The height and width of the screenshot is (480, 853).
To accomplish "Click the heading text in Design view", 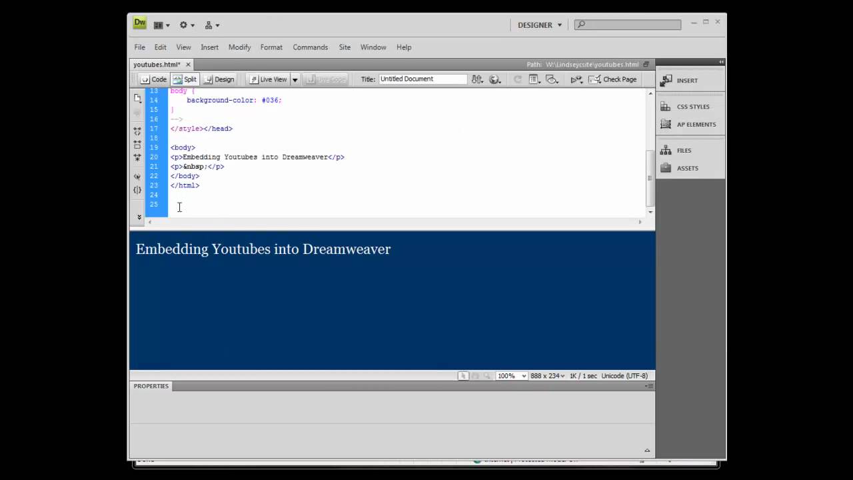I will [263, 249].
